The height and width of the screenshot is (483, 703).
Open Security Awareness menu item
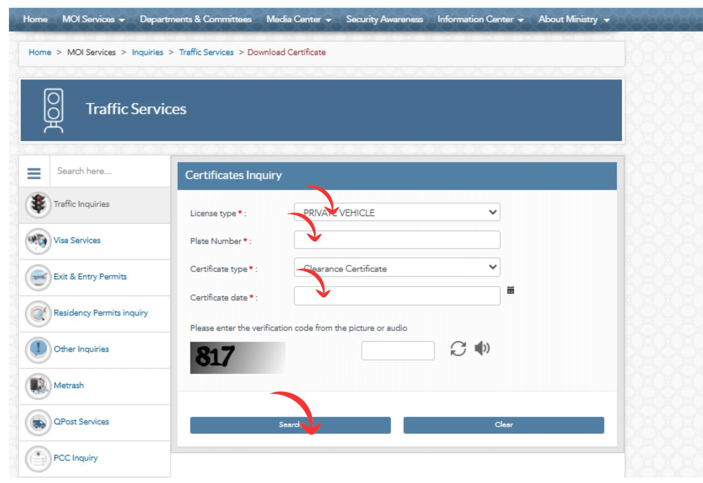click(385, 19)
